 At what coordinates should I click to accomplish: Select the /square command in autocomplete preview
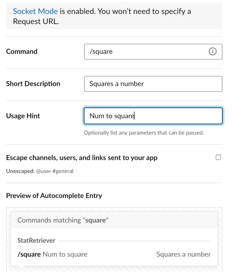click(29, 255)
